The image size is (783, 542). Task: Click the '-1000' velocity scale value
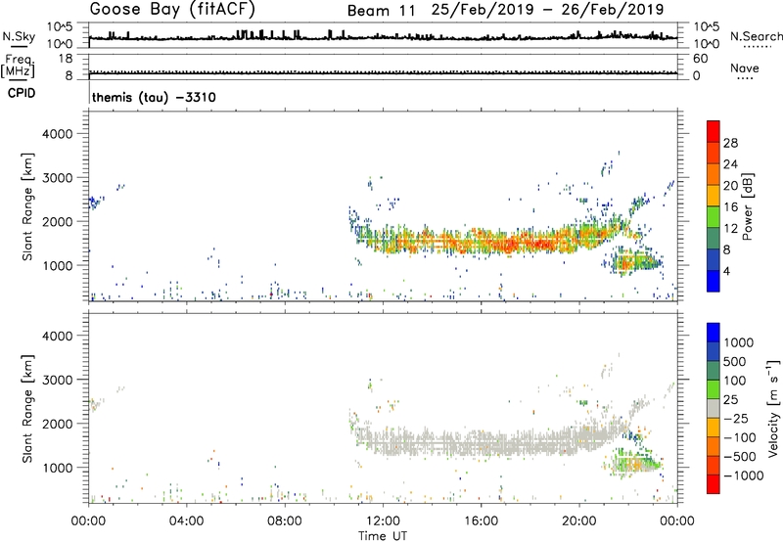point(743,475)
